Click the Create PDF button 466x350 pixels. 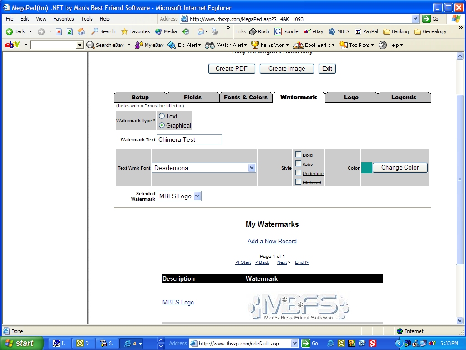(232, 69)
